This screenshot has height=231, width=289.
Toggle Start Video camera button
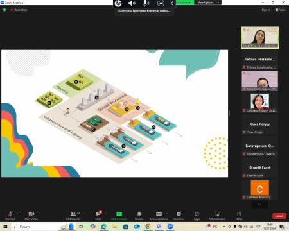(31, 216)
